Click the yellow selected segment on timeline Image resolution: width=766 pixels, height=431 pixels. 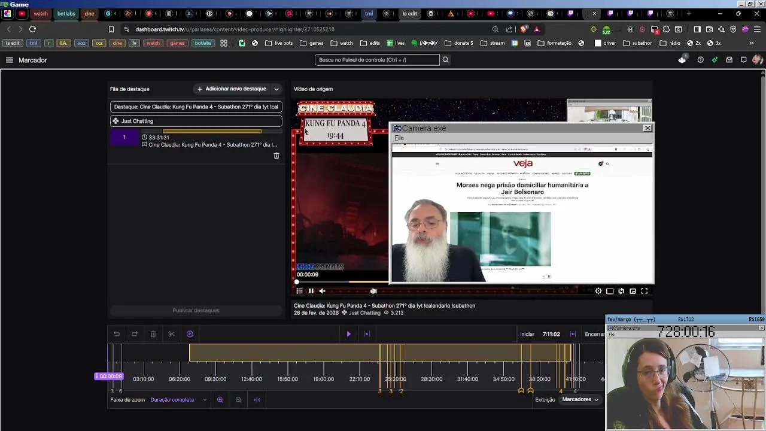[x=380, y=353]
